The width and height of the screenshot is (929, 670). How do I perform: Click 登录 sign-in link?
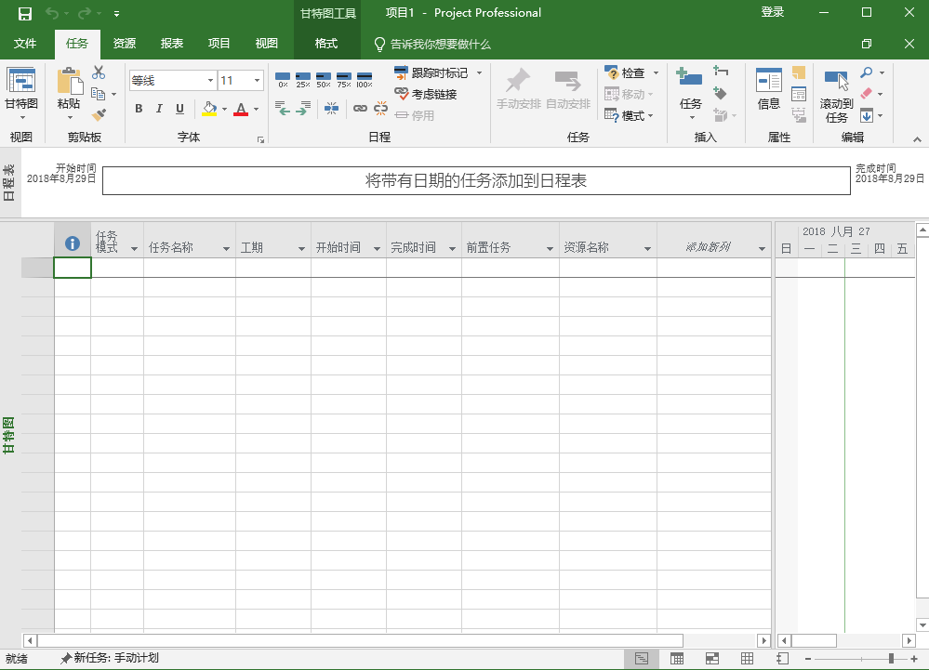pyautogui.click(x=773, y=12)
